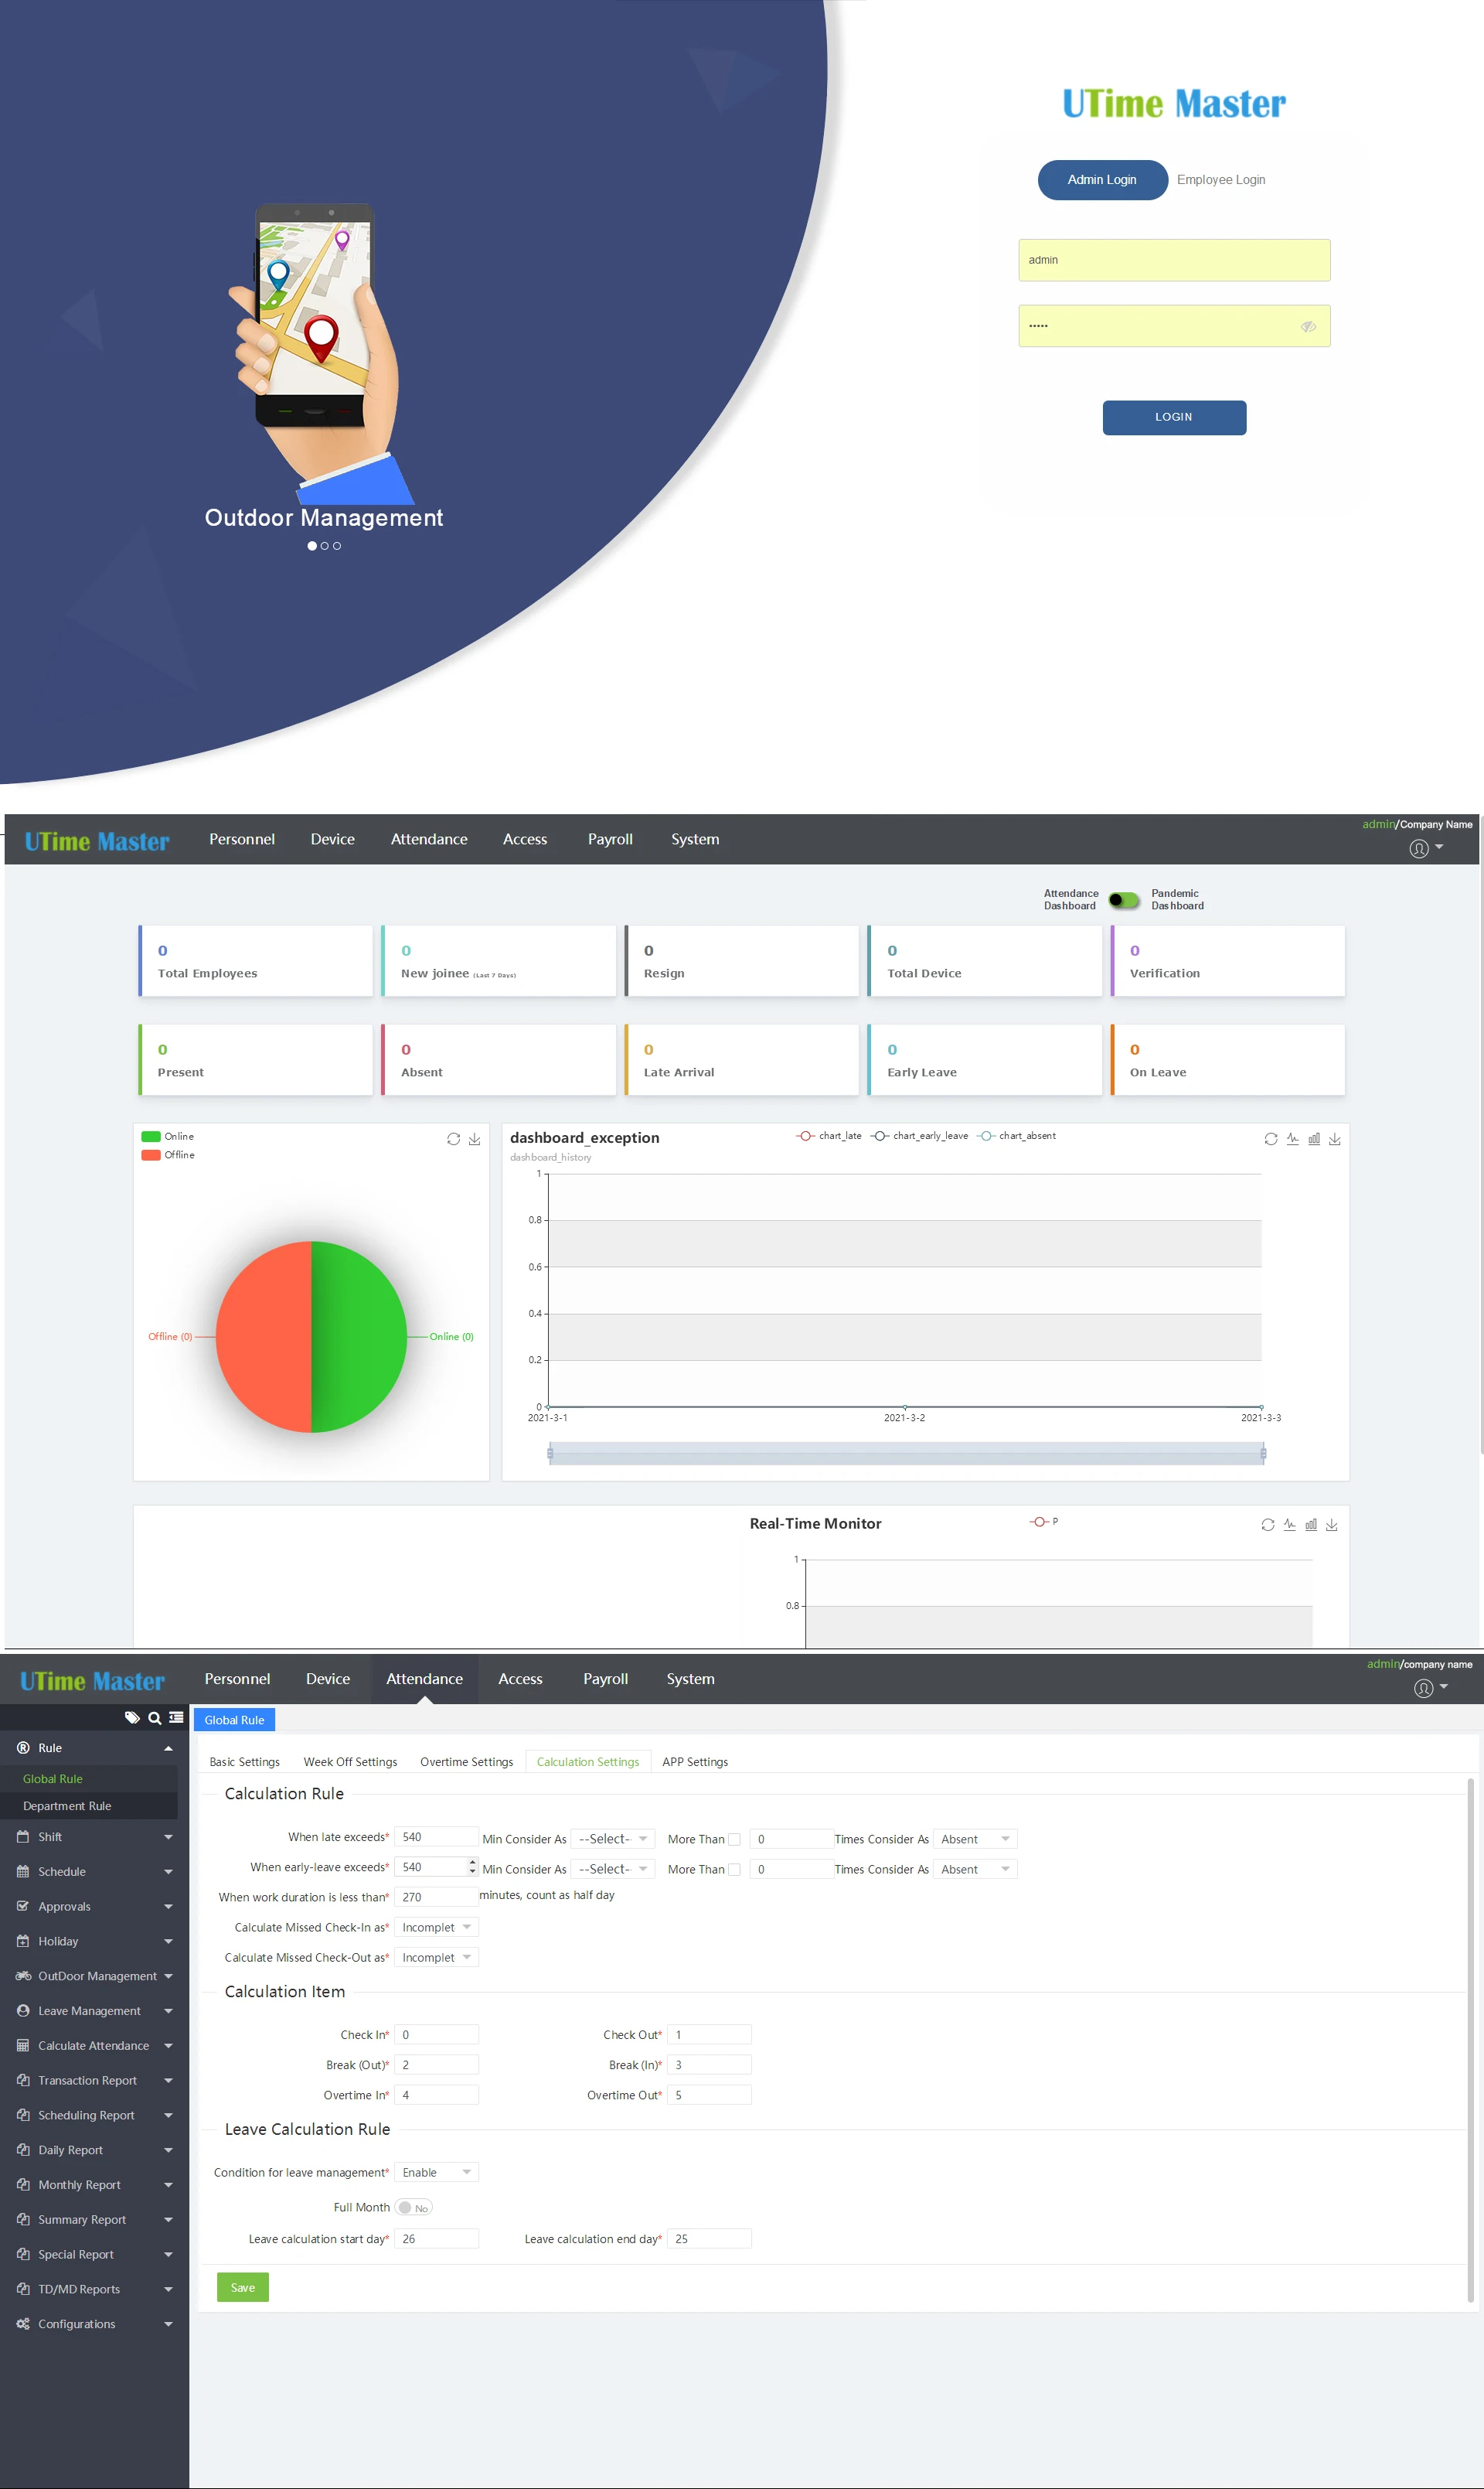
Task: Expand the OutDoor Management sidebar section
Action: [95, 1976]
